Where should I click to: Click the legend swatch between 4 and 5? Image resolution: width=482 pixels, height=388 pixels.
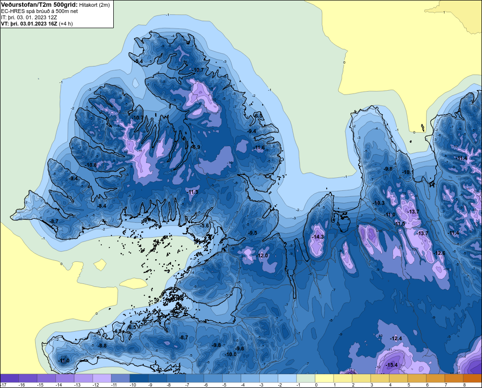pyautogui.click(x=399, y=378)
